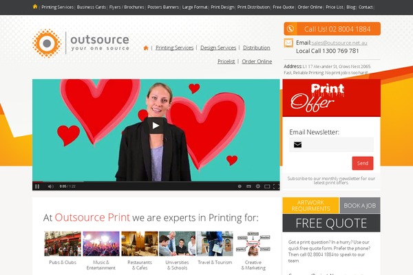Select the Artwork Requirements tab
The height and width of the screenshot is (275, 413).
(311, 206)
